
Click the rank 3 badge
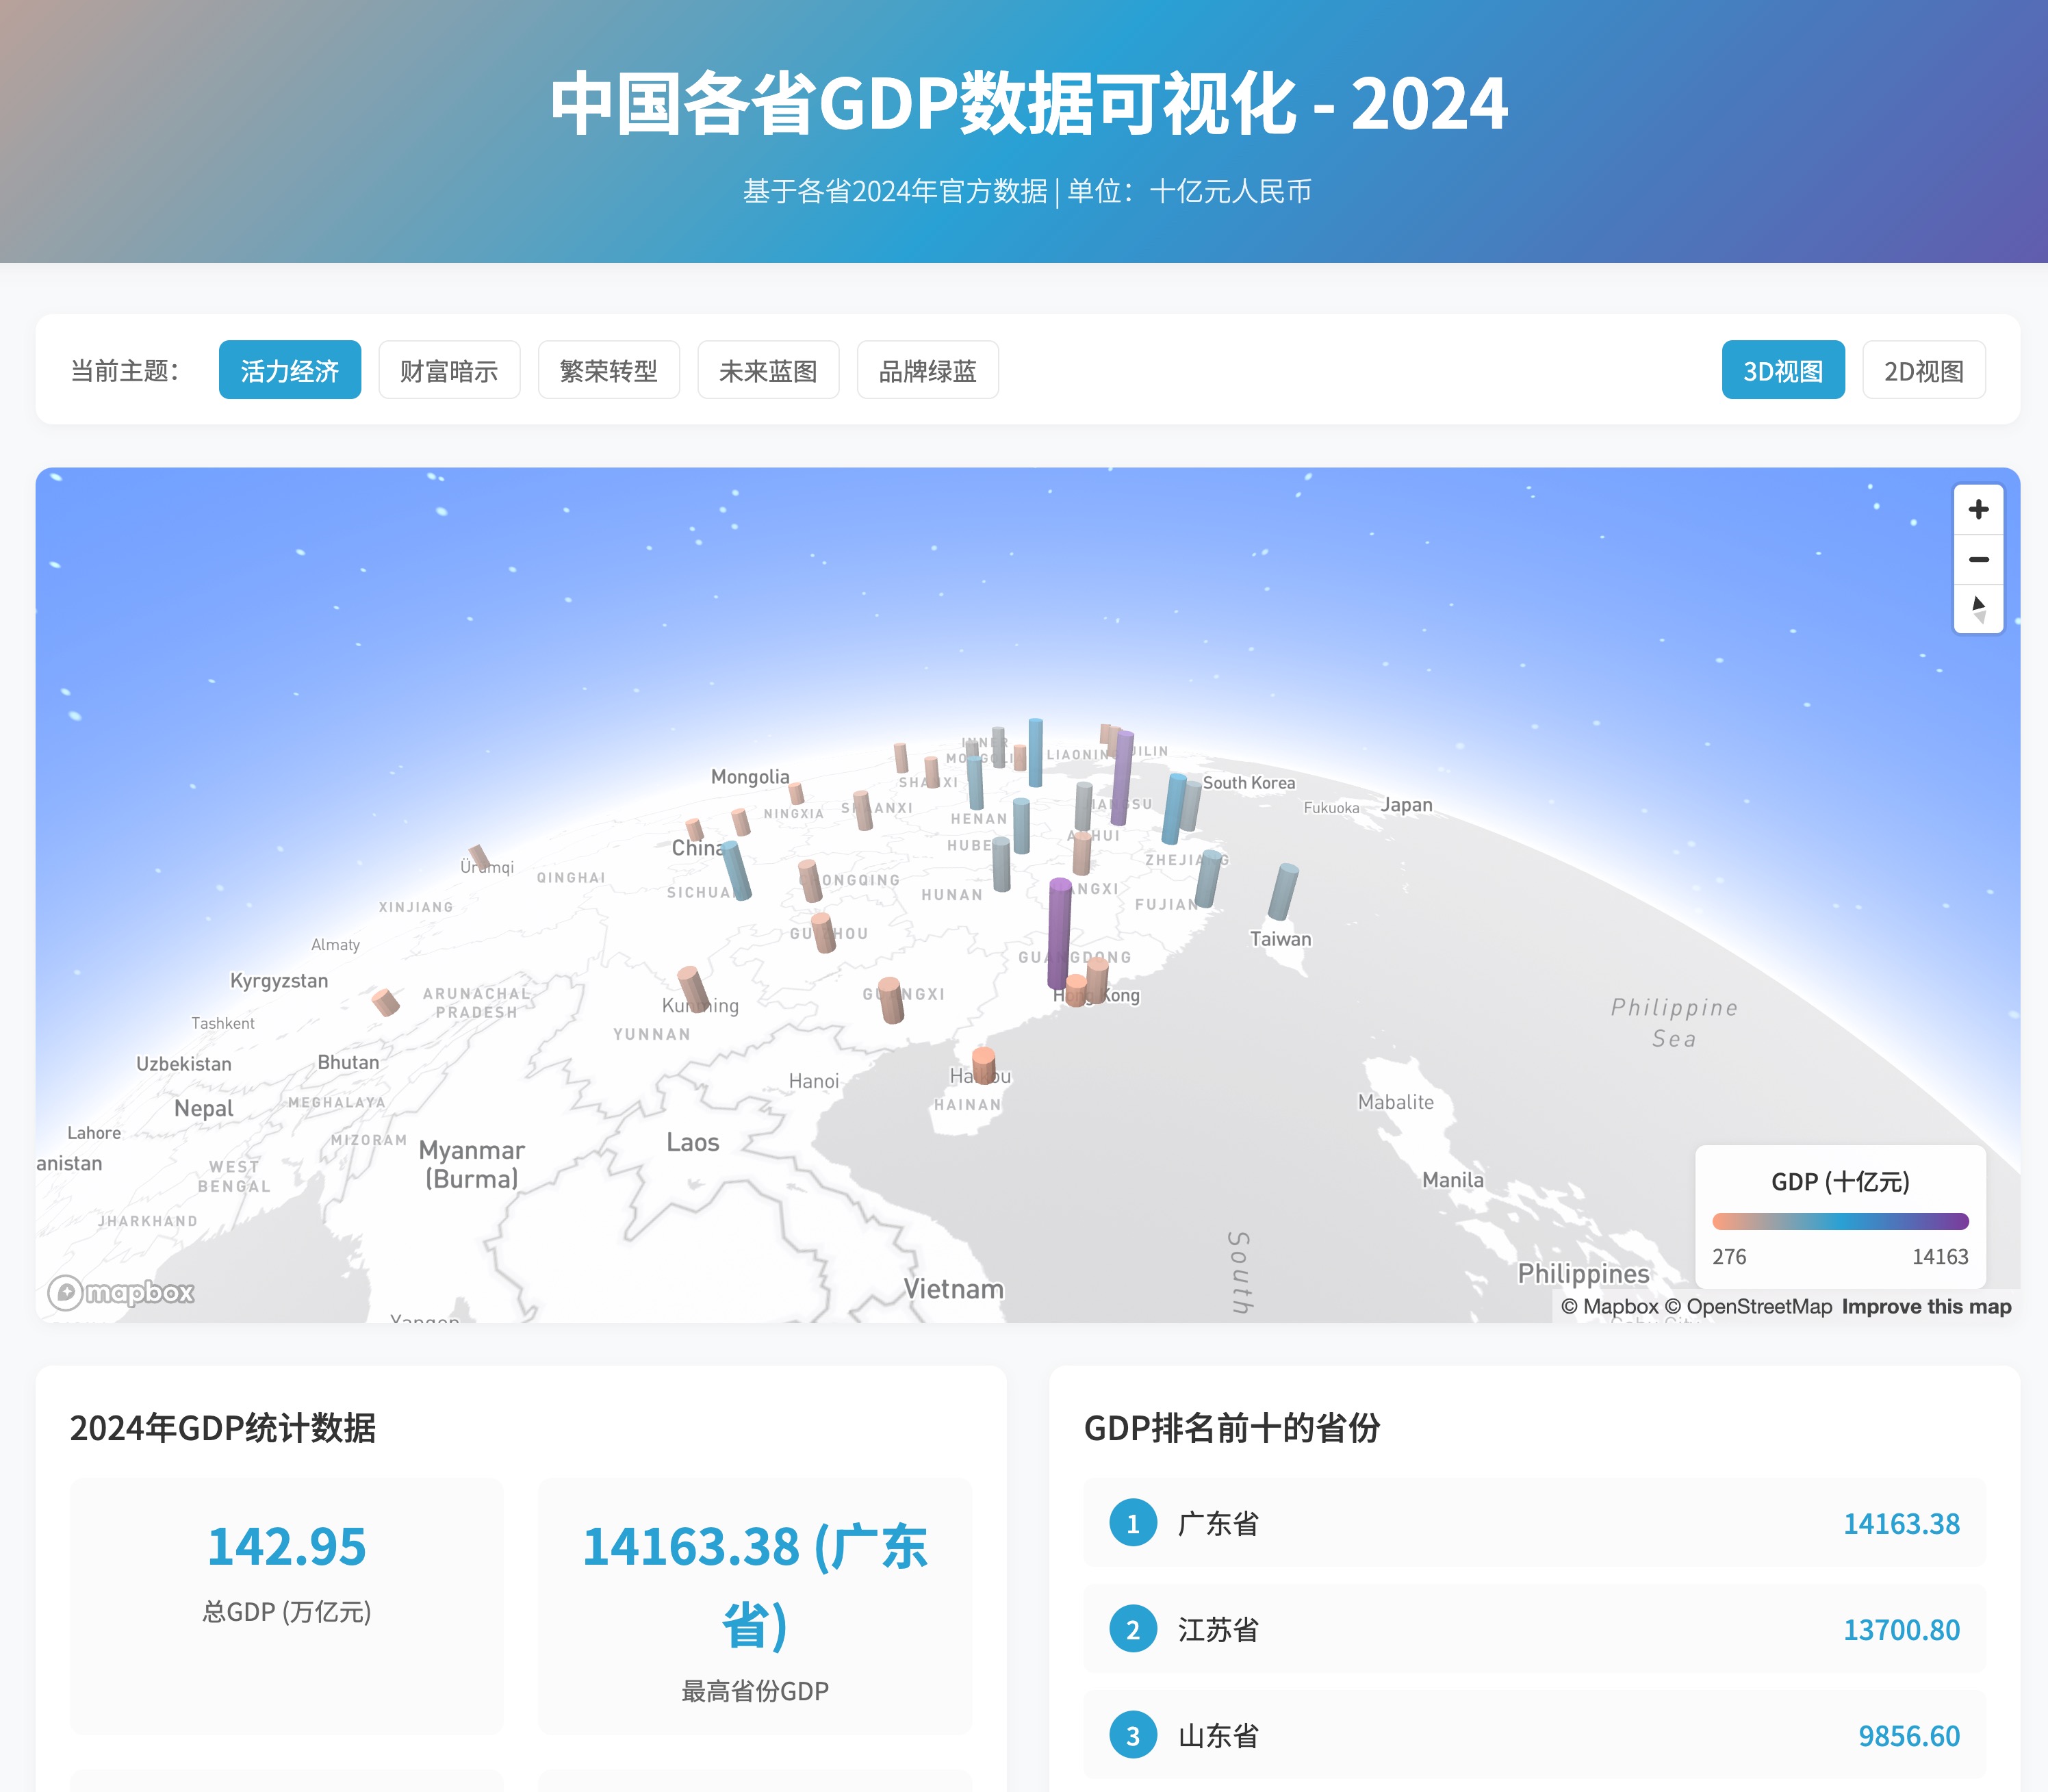[x=1133, y=1735]
